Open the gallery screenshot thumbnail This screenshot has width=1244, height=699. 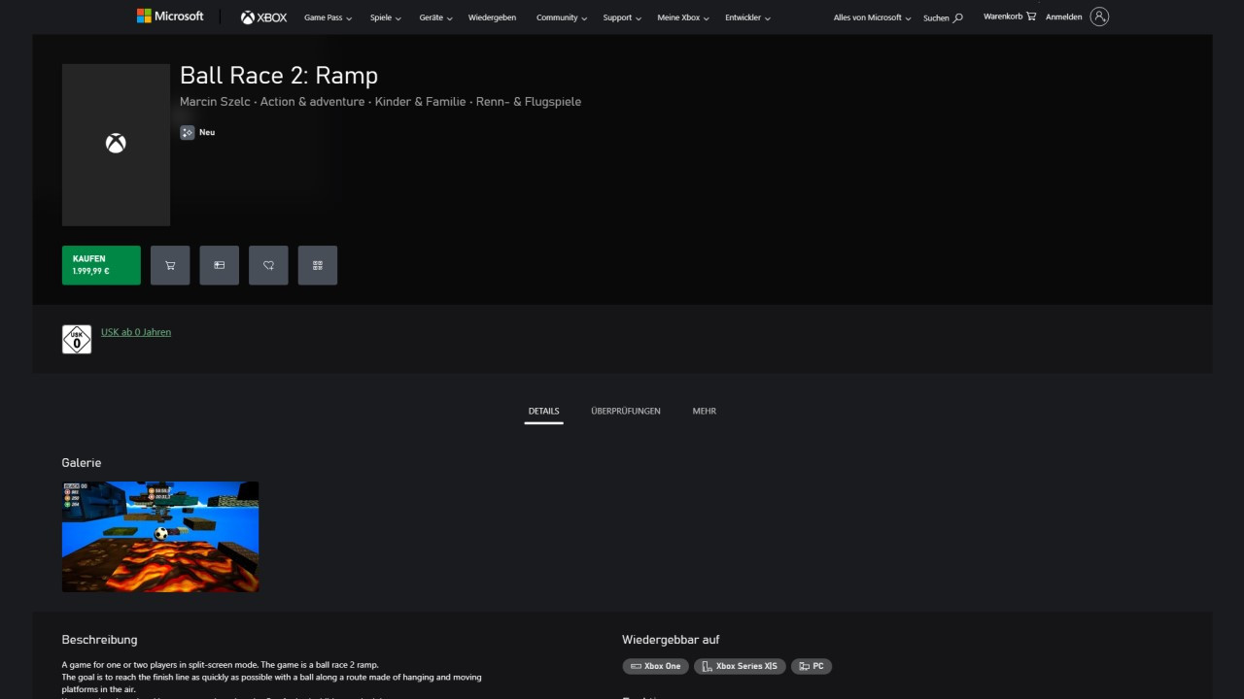pyautogui.click(x=160, y=537)
